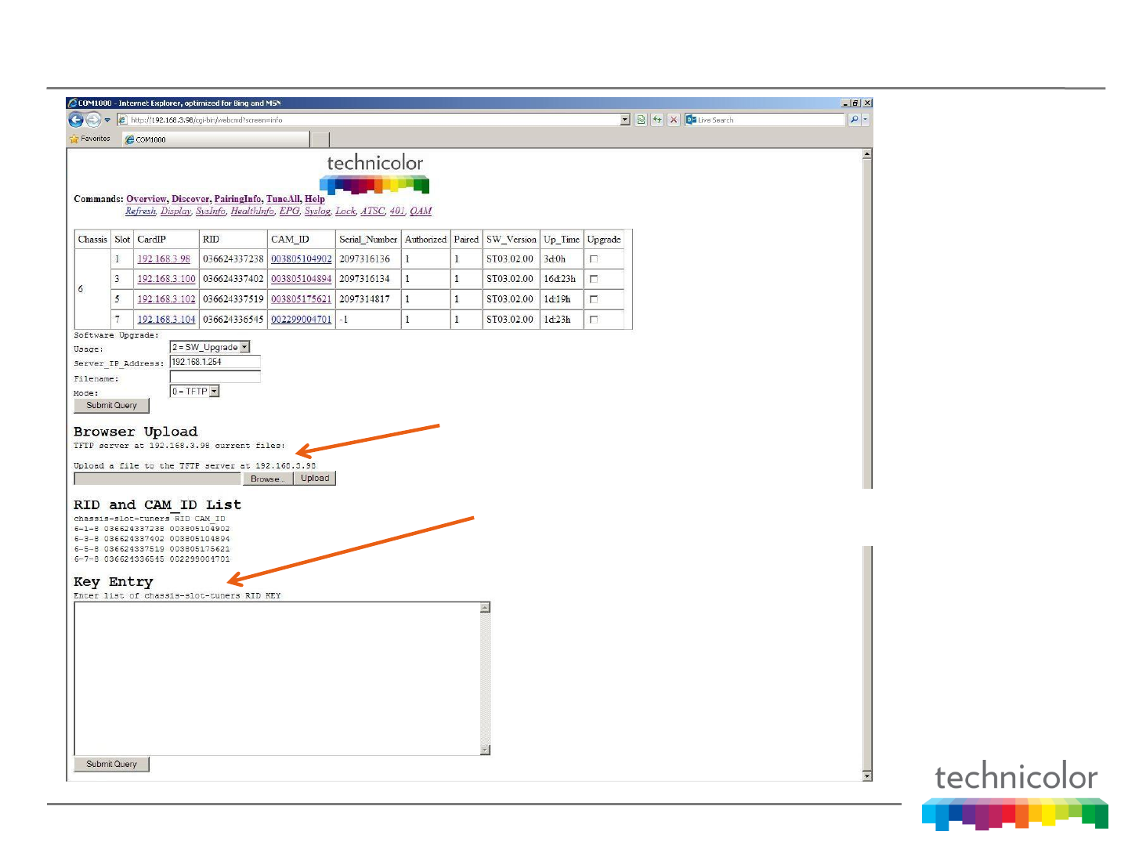Click the QAM link
Image resolution: width=1128 pixels, height=846 pixels.
421,211
